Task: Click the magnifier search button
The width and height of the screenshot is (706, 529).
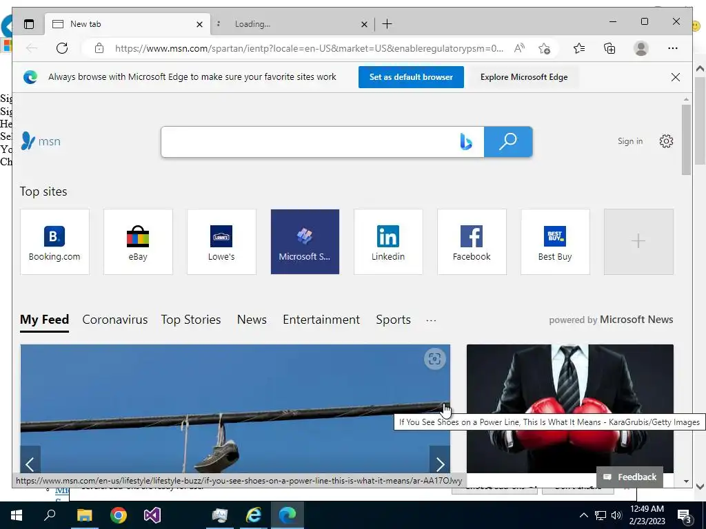Action: point(508,142)
